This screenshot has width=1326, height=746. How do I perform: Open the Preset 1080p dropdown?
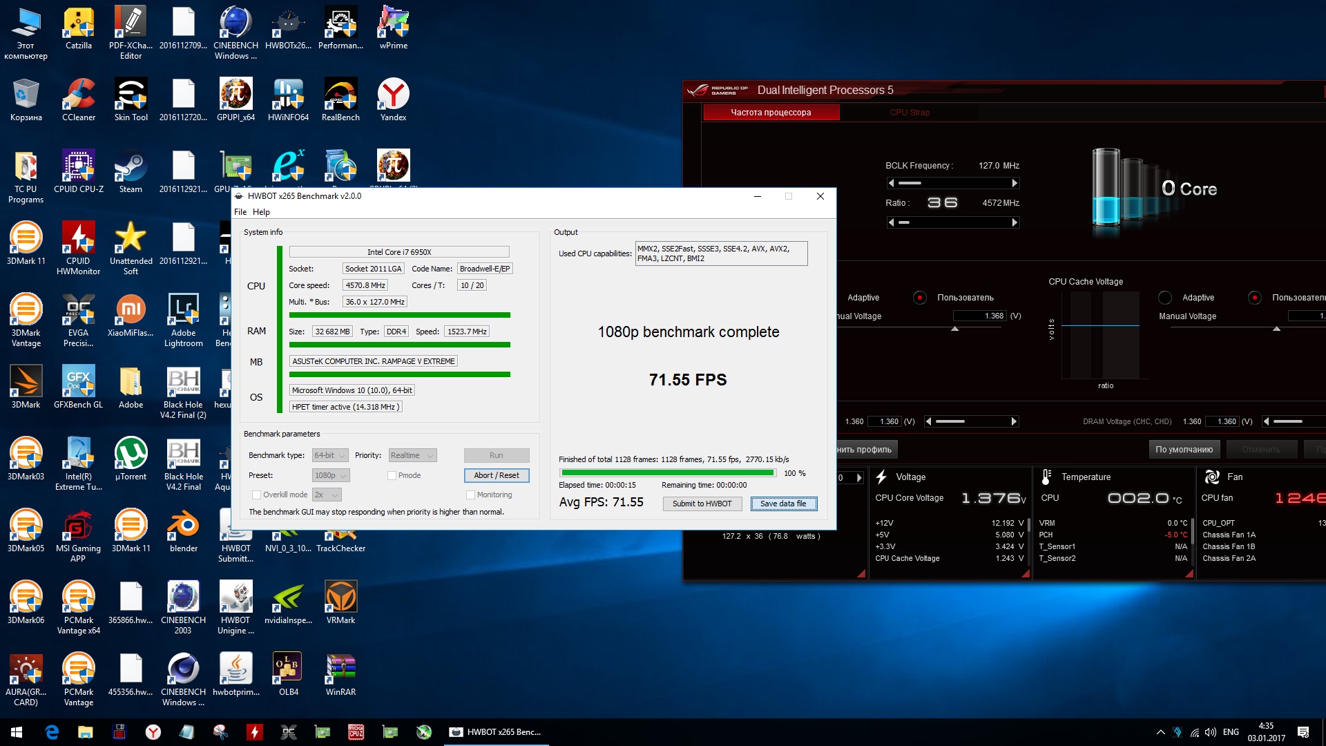(331, 475)
